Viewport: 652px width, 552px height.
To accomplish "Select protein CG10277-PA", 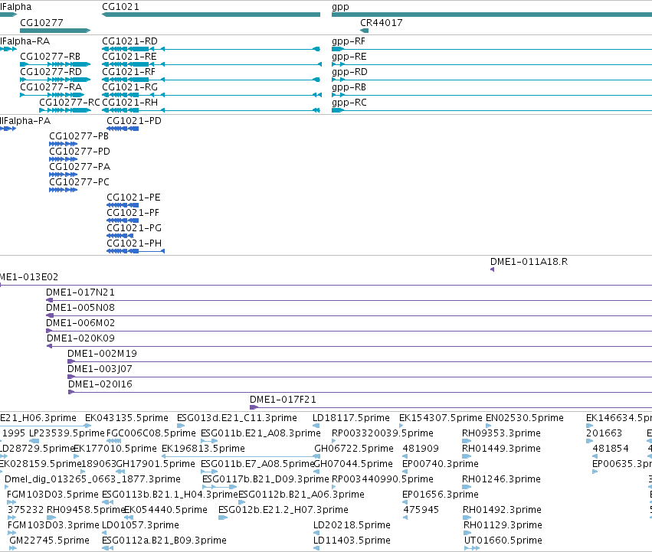I will 63,175.
